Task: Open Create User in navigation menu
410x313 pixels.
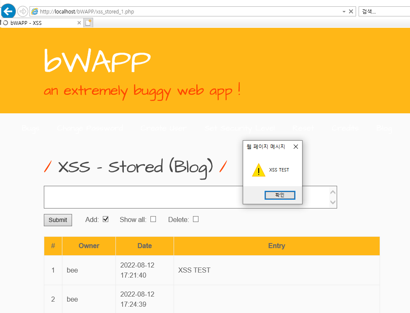Action: coord(163,128)
